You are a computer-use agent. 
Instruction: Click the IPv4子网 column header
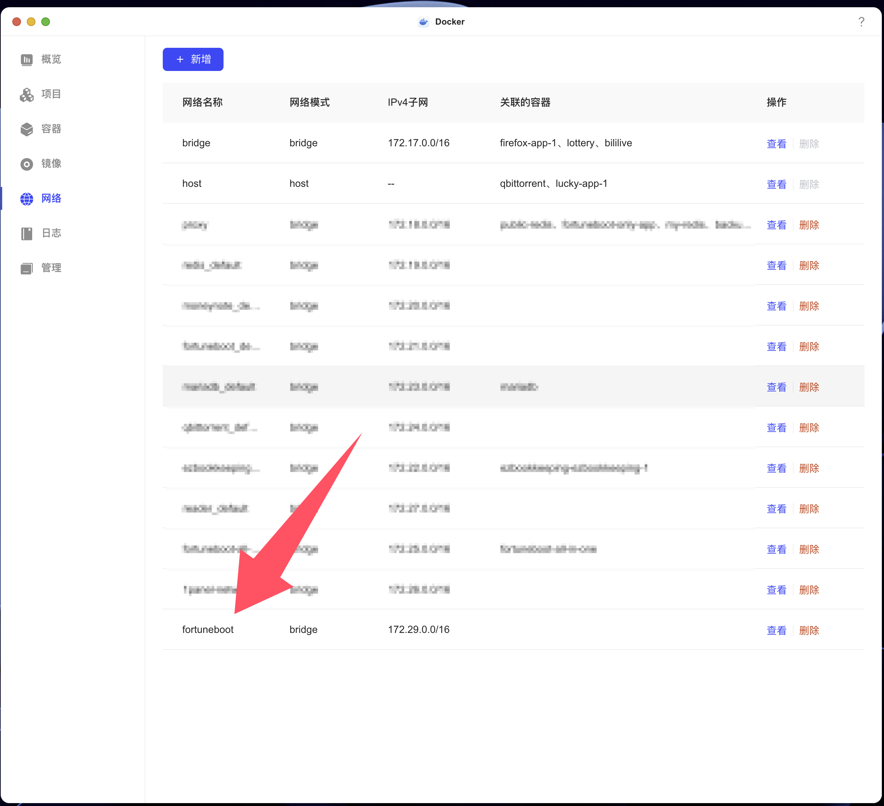407,102
